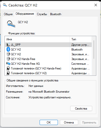Click headset icon for Головной телефон (QCY H2)
101x128 pixels.
(8, 73)
